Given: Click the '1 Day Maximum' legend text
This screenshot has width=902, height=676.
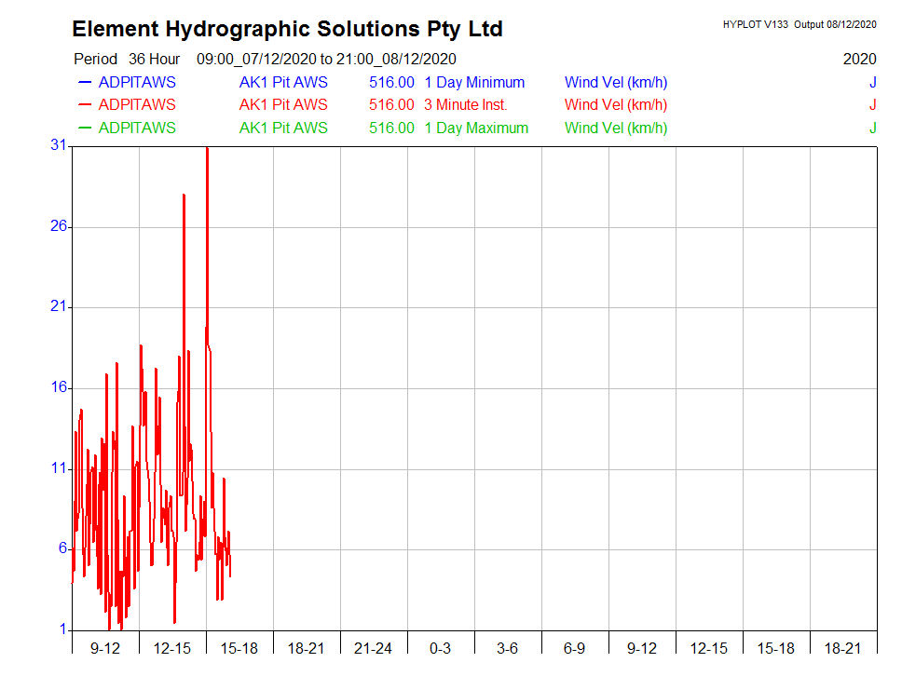Looking at the screenshot, I should coord(476,128).
